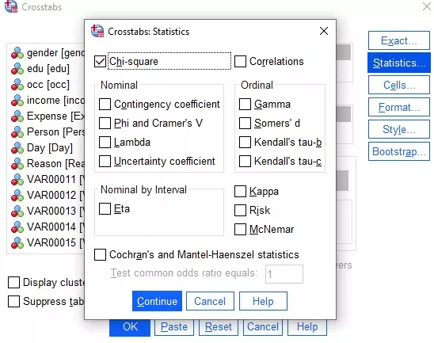Check the Kappa option

pos(240,191)
